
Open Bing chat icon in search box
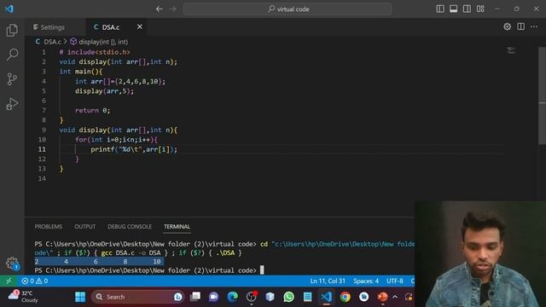point(178,297)
